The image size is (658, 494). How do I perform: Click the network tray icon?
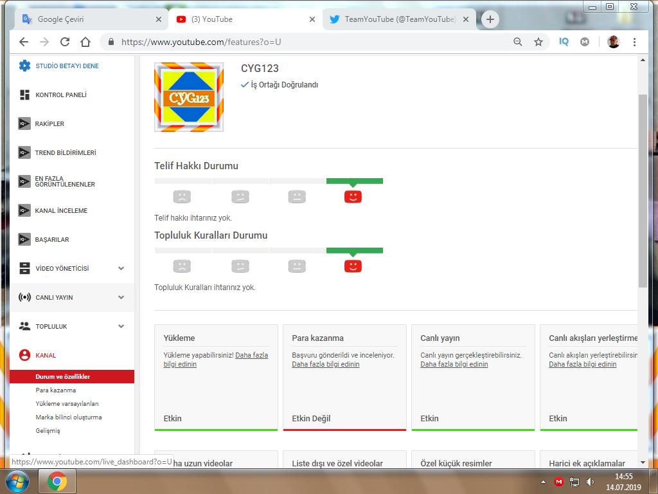[x=574, y=482]
